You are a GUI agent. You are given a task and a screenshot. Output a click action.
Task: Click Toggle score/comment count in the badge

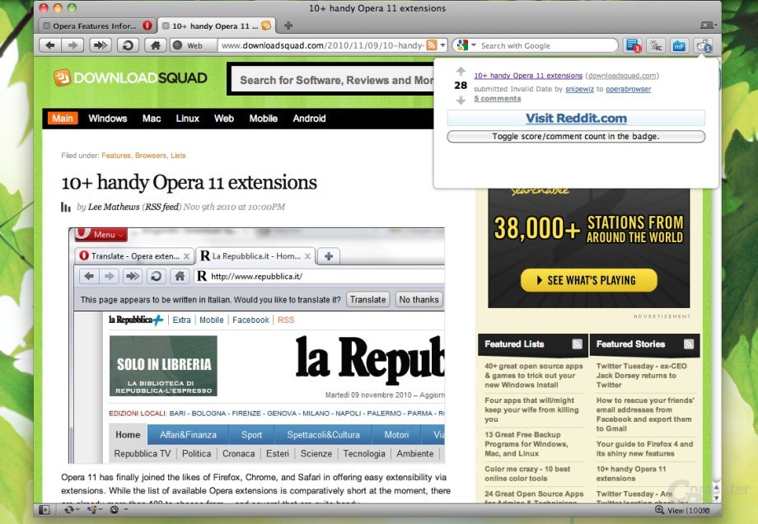click(576, 136)
